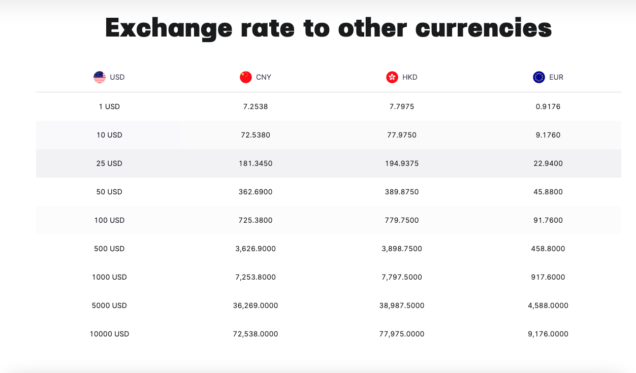Click the Exchange rate to other currencies heading

tap(328, 28)
